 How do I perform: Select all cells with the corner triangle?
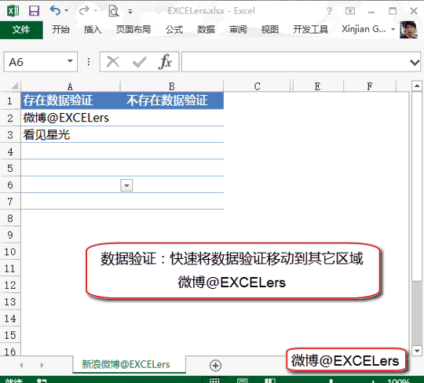coord(14,86)
